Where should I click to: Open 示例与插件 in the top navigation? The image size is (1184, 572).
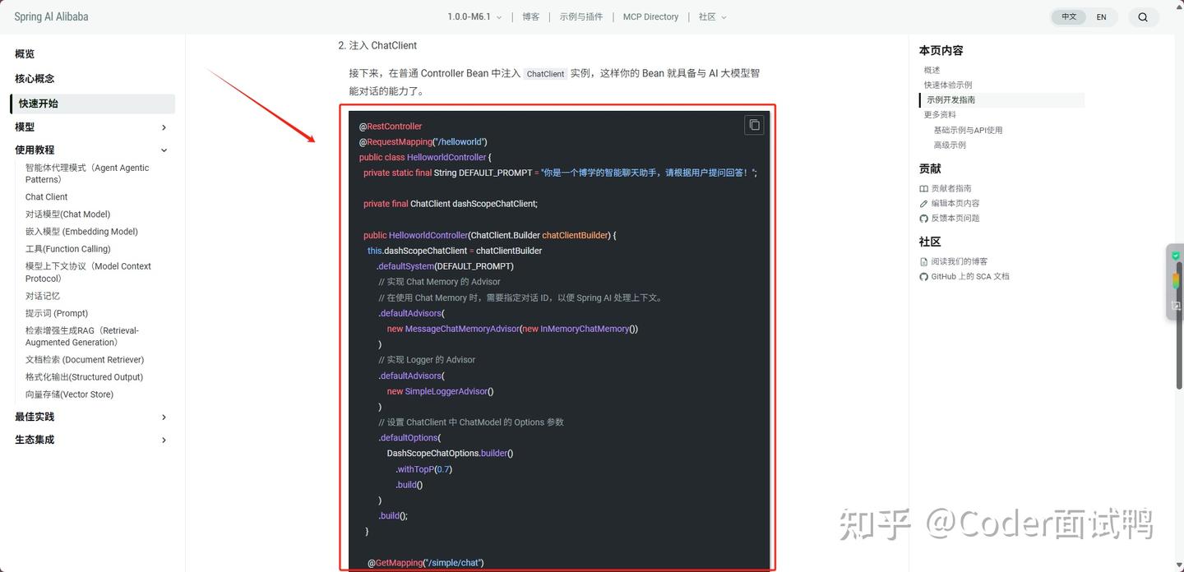[581, 17]
